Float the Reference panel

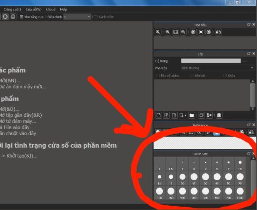tap(249, 125)
